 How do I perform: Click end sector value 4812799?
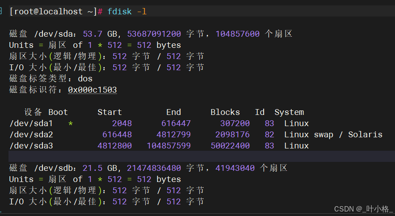pos(173,135)
